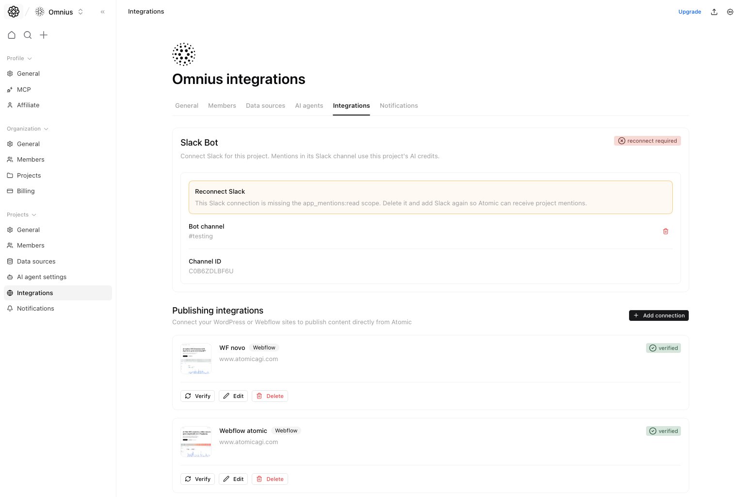Click the Omnius dotted logo above title
The image size is (745, 497).
click(x=184, y=54)
